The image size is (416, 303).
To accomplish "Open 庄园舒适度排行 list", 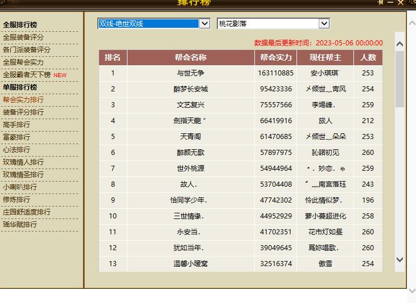I will click(27, 212).
